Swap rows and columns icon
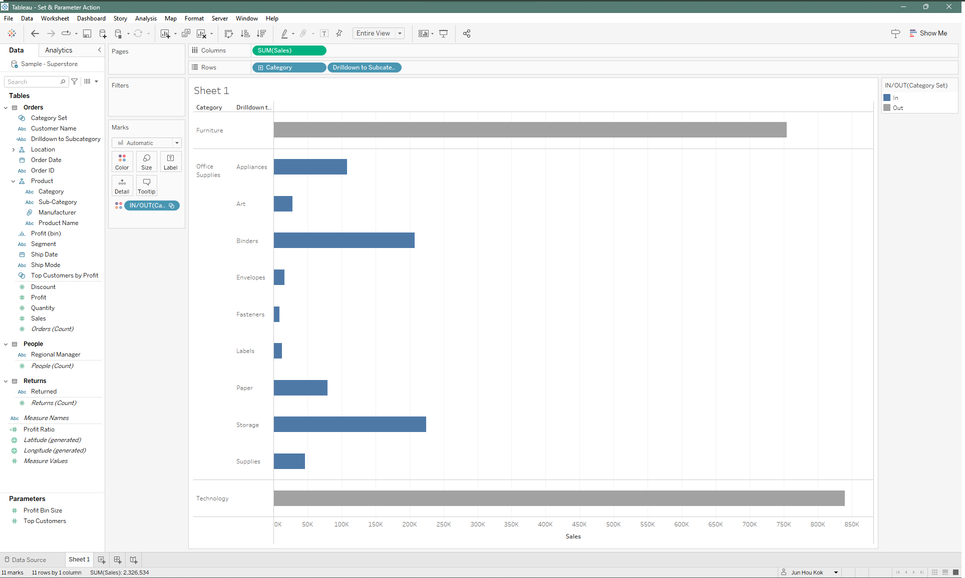 (x=229, y=33)
